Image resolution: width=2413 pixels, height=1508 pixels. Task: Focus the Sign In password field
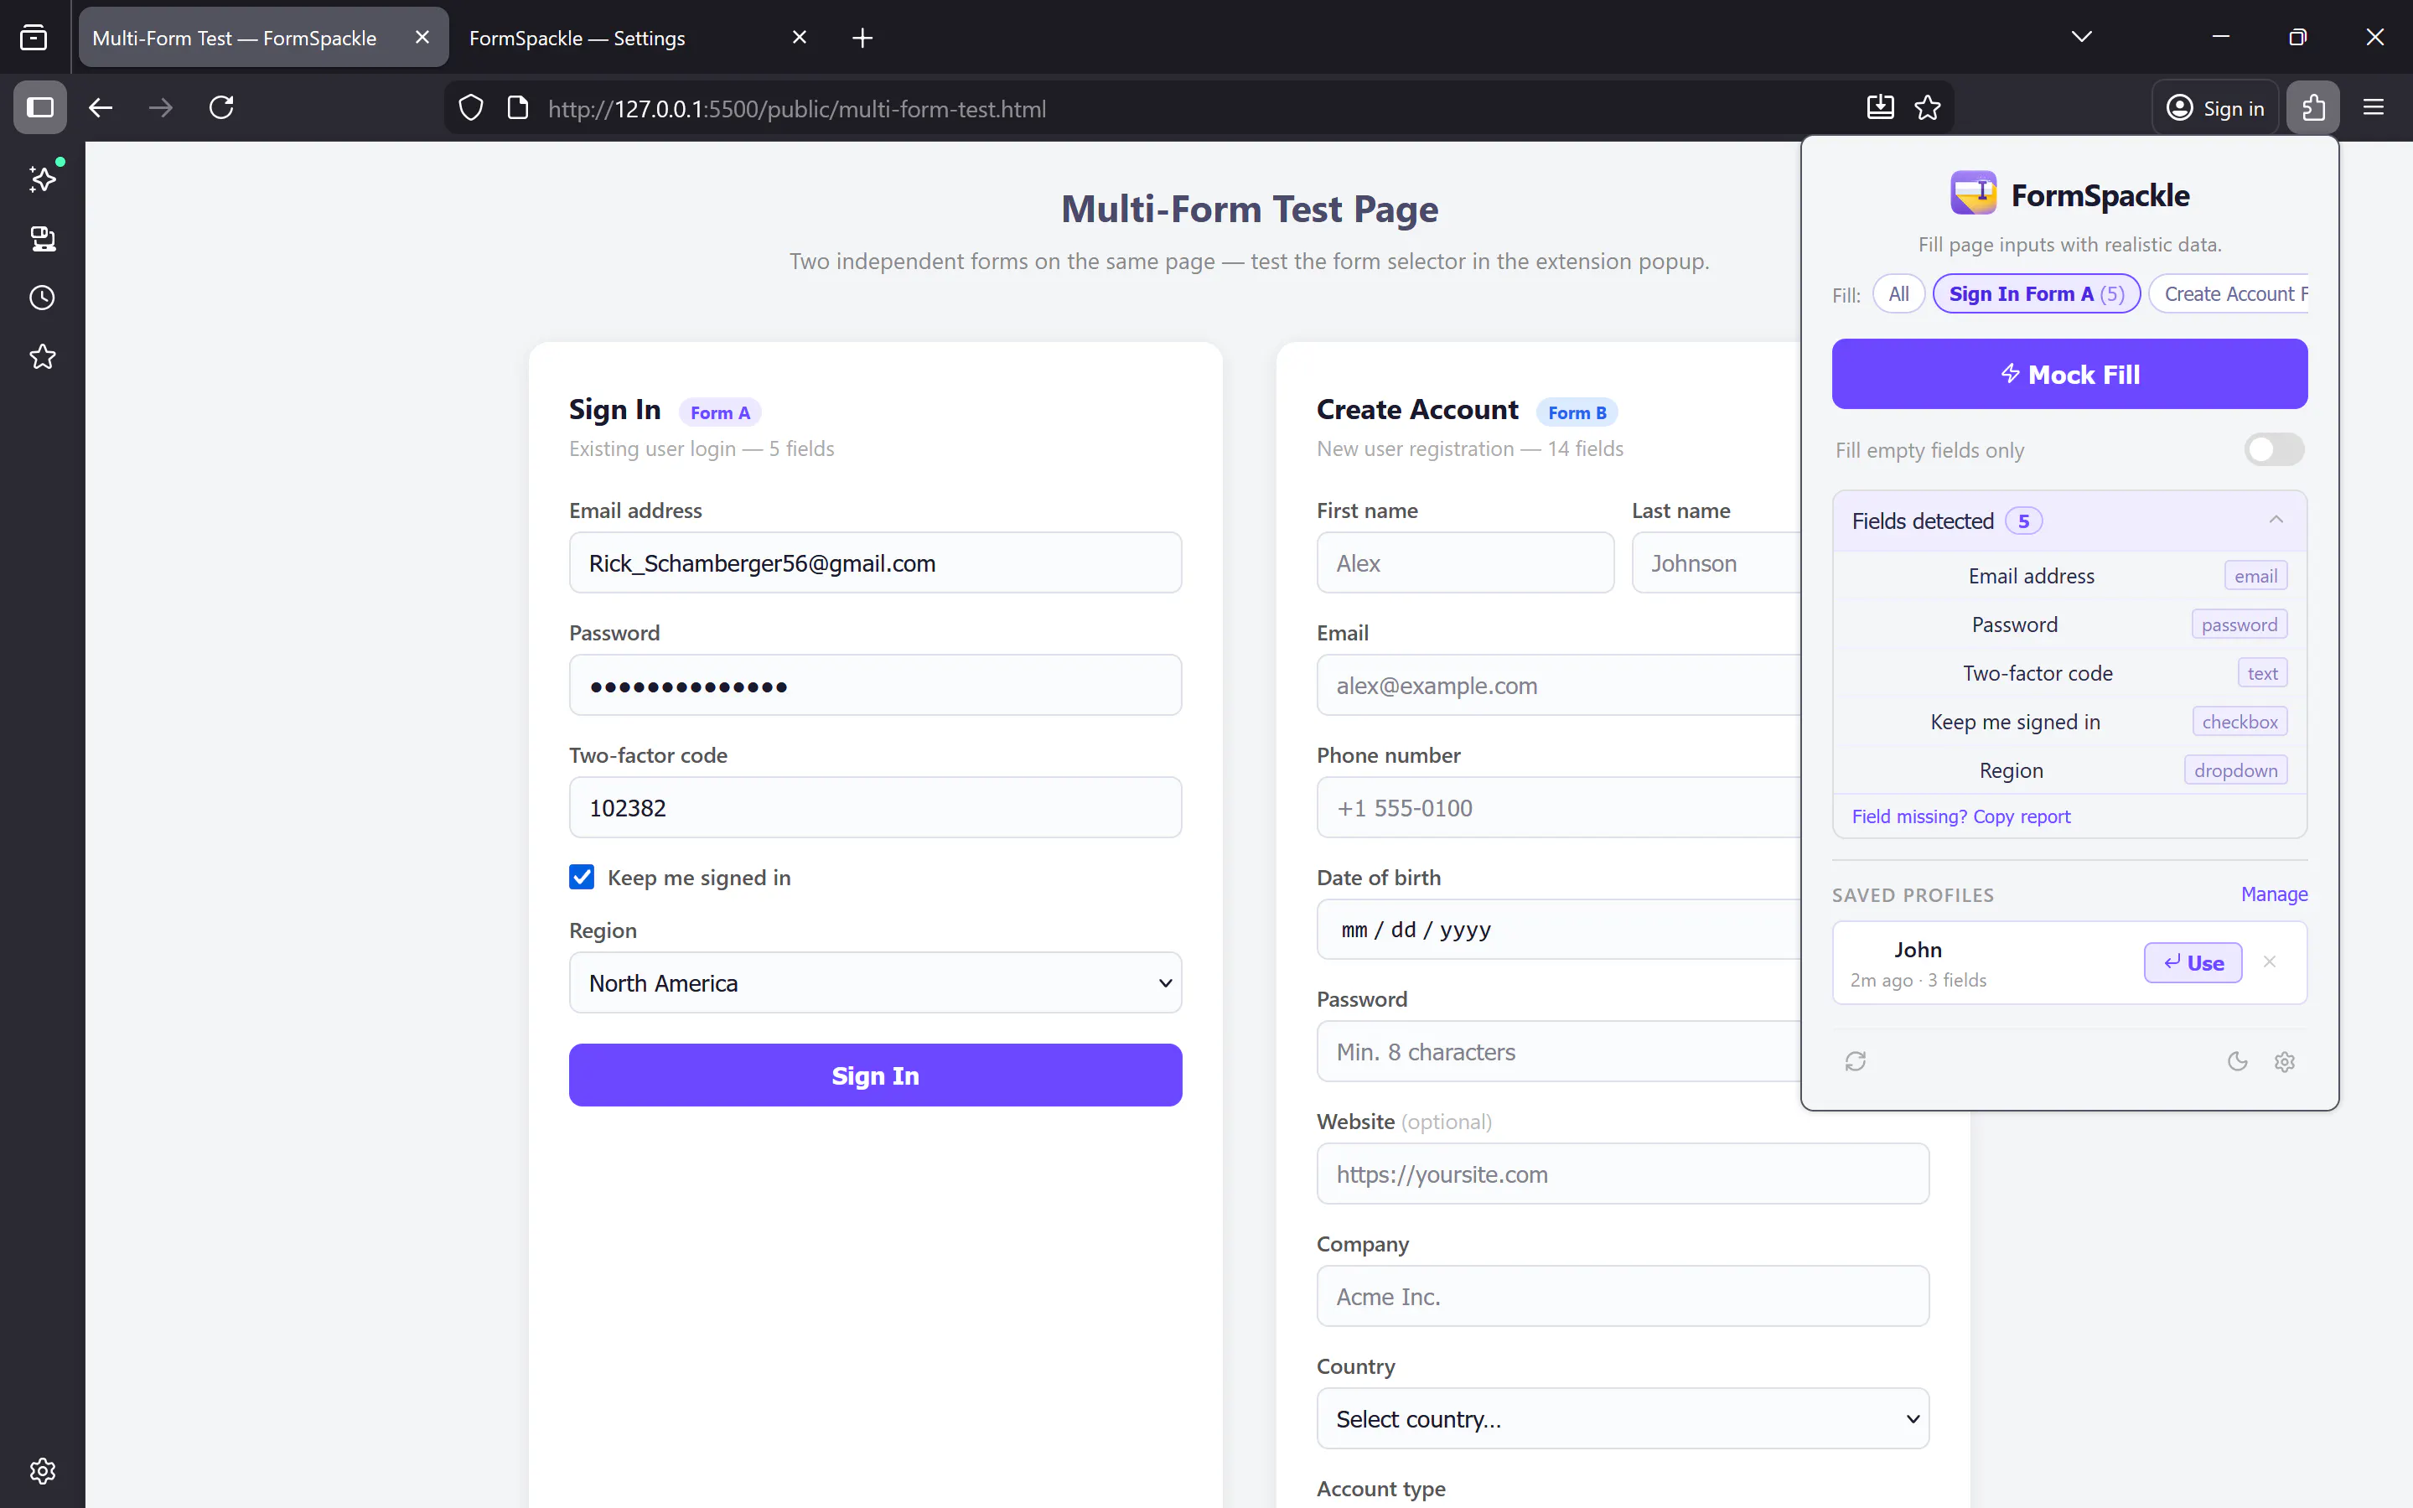(x=876, y=685)
